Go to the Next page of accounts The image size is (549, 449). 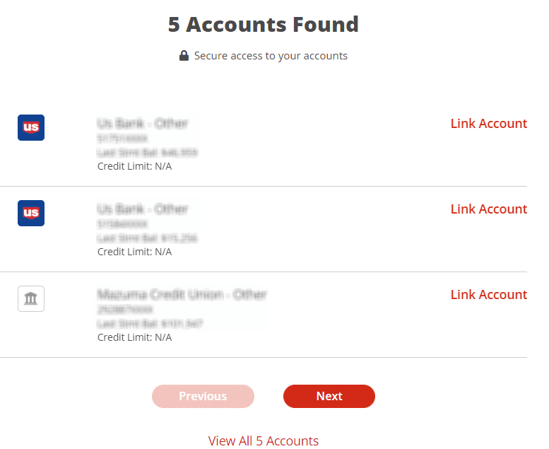329,396
